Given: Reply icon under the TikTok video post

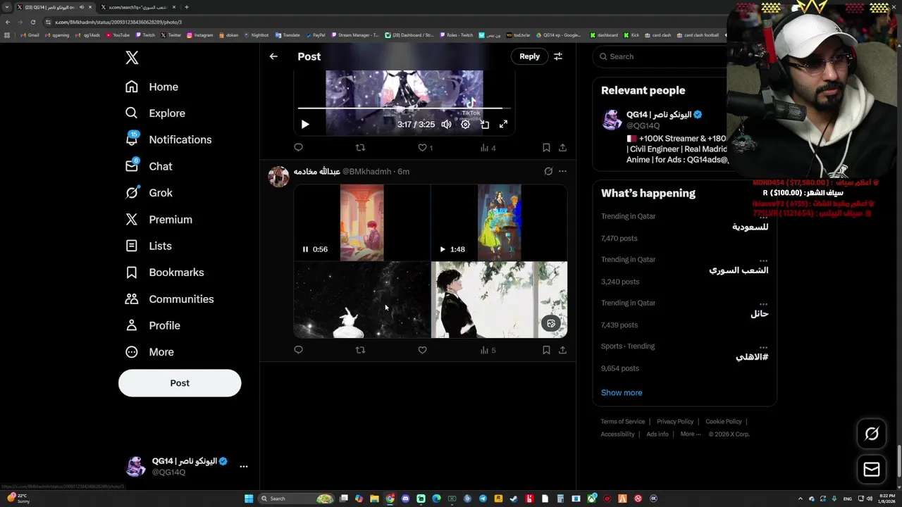Looking at the screenshot, I should [298, 147].
